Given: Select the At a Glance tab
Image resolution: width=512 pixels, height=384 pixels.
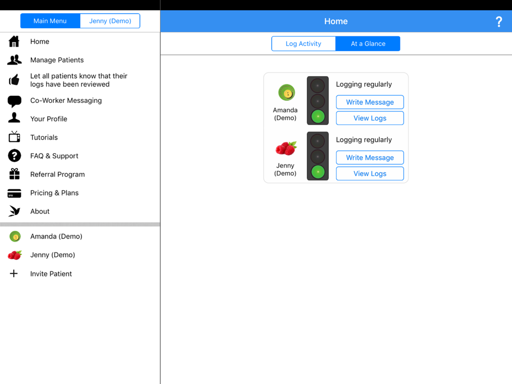Looking at the screenshot, I should 368,44.
